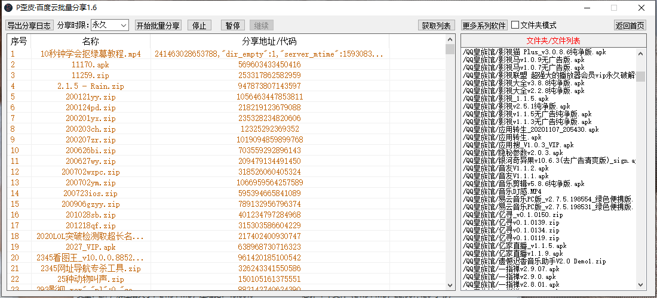The height and width of the screenshot is (298, 657).
Task: Click share code 253317862582959
Action: [269, 75]
